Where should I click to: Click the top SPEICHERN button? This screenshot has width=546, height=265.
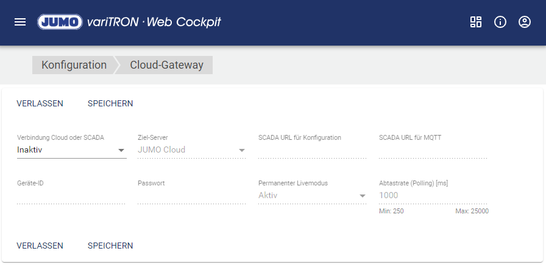point(110,103)
